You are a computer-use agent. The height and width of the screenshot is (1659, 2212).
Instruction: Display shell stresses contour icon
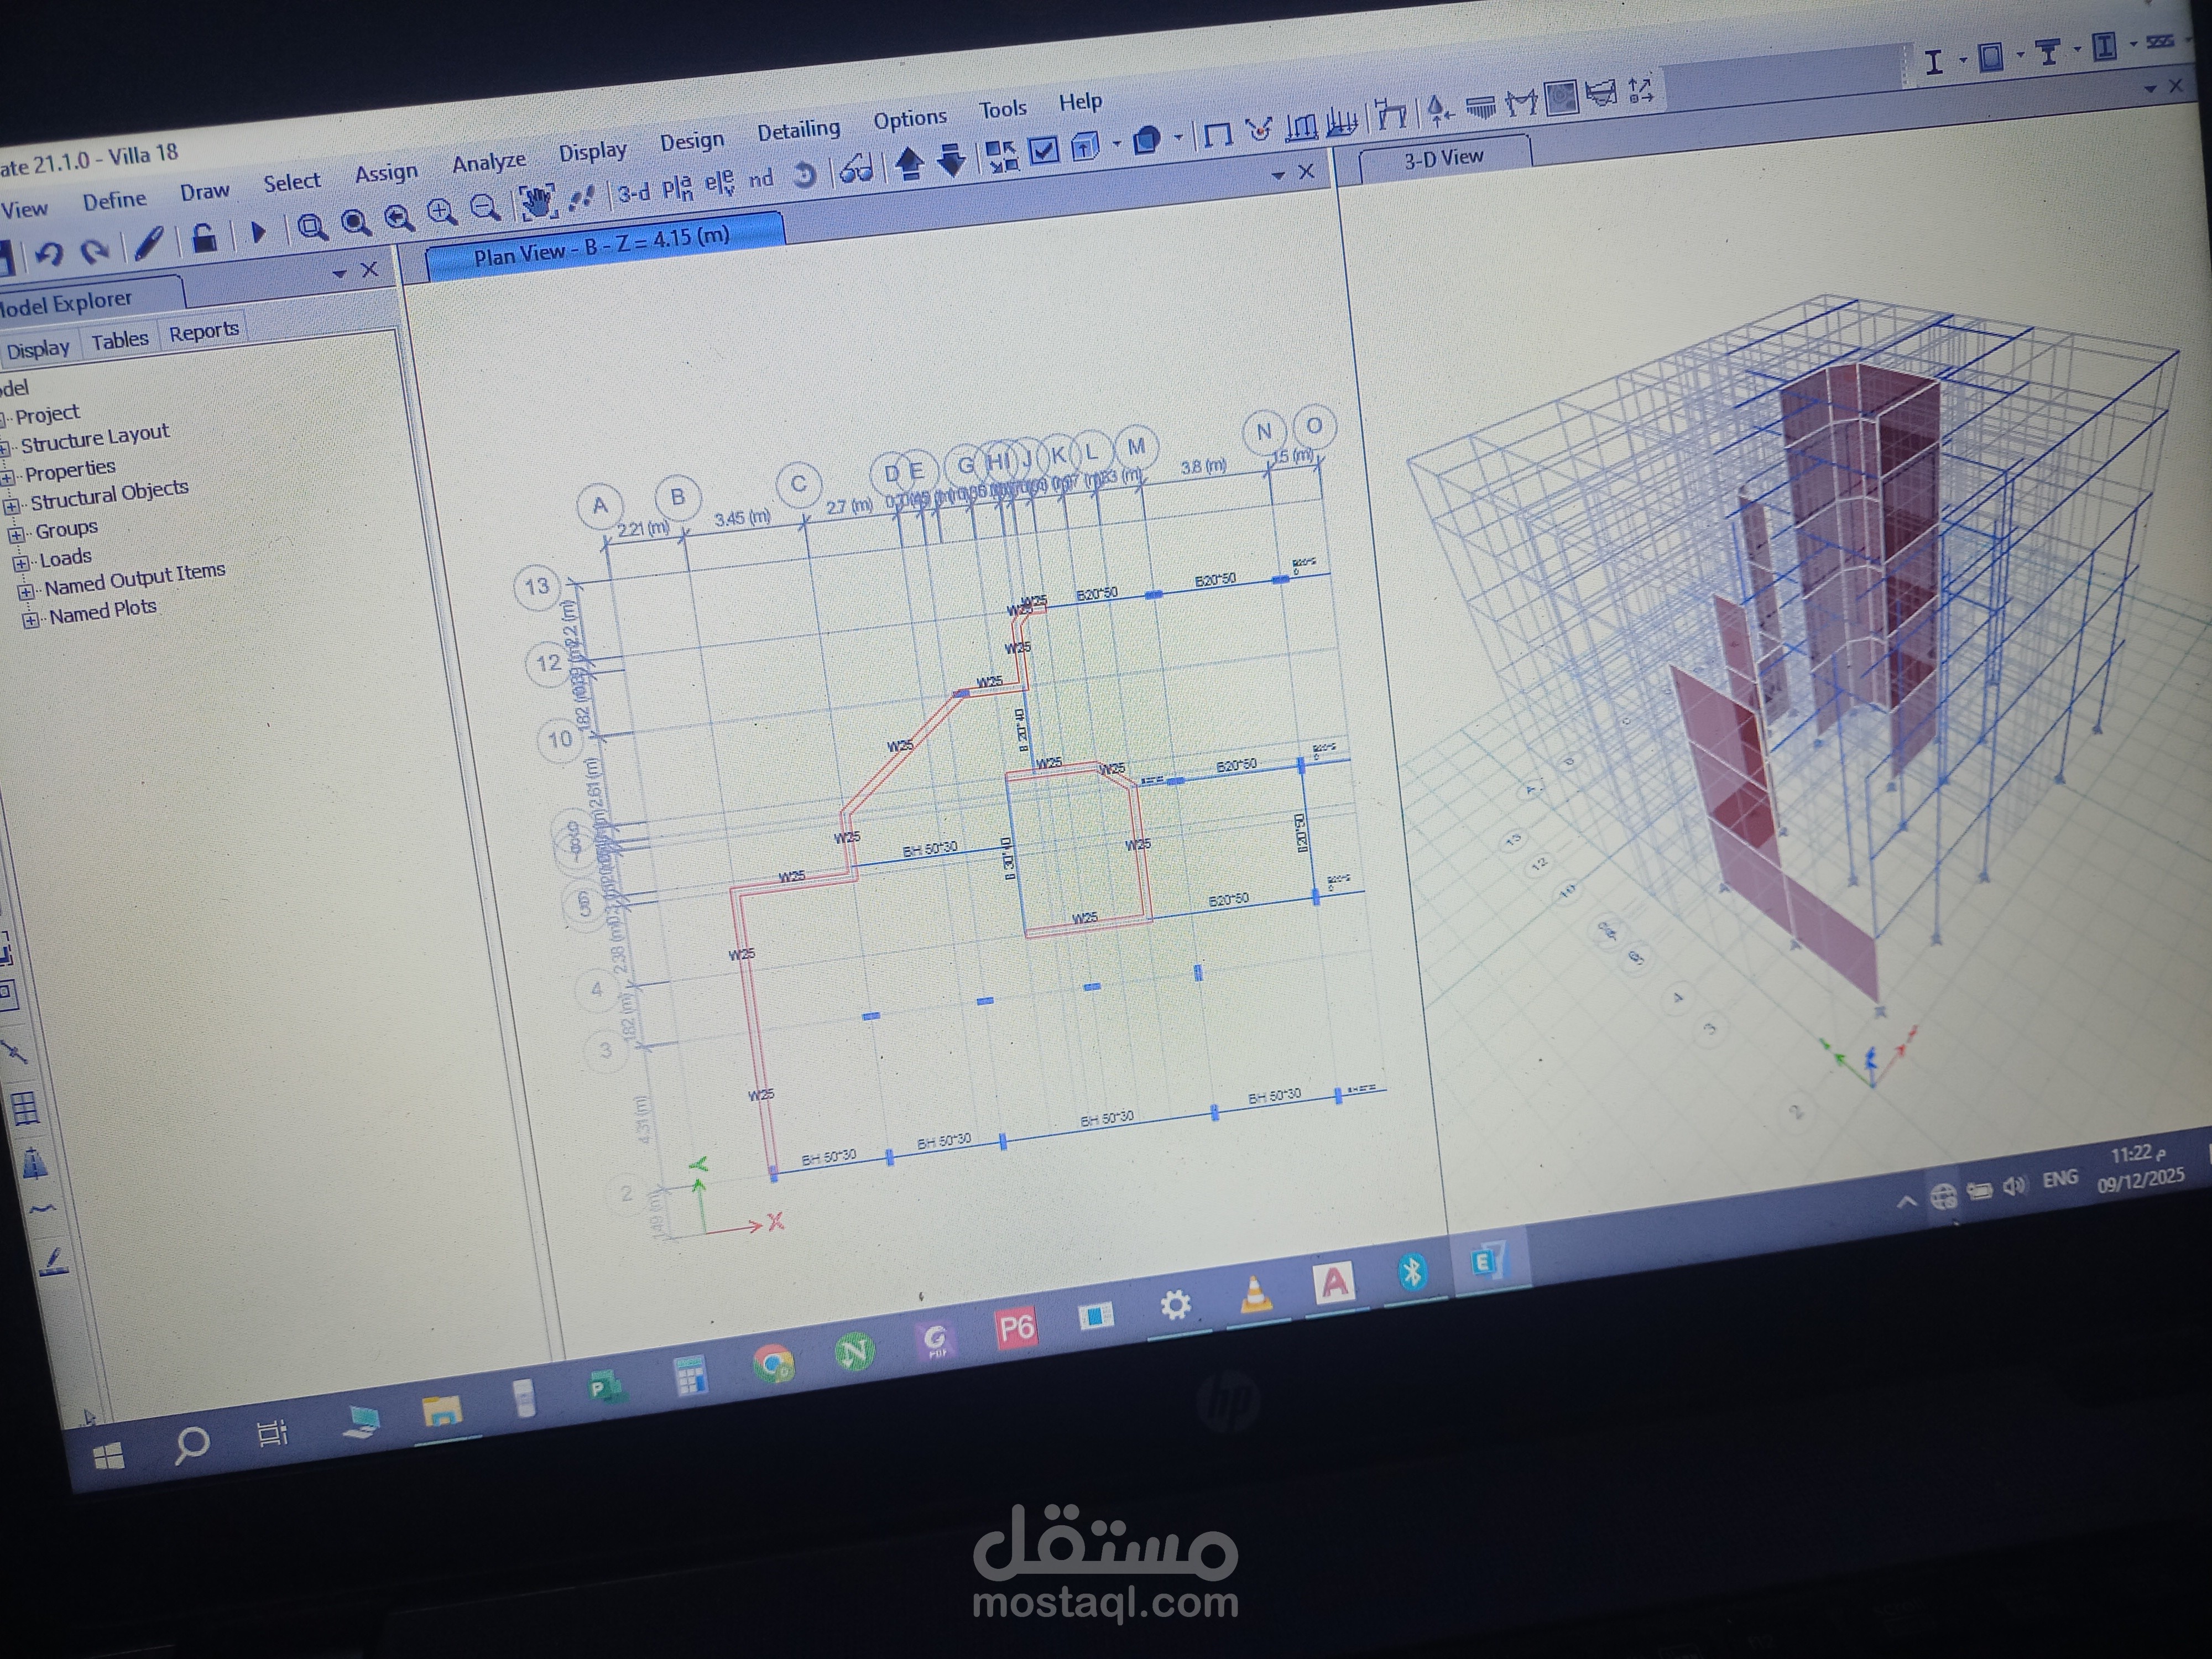pos(1561,98)
